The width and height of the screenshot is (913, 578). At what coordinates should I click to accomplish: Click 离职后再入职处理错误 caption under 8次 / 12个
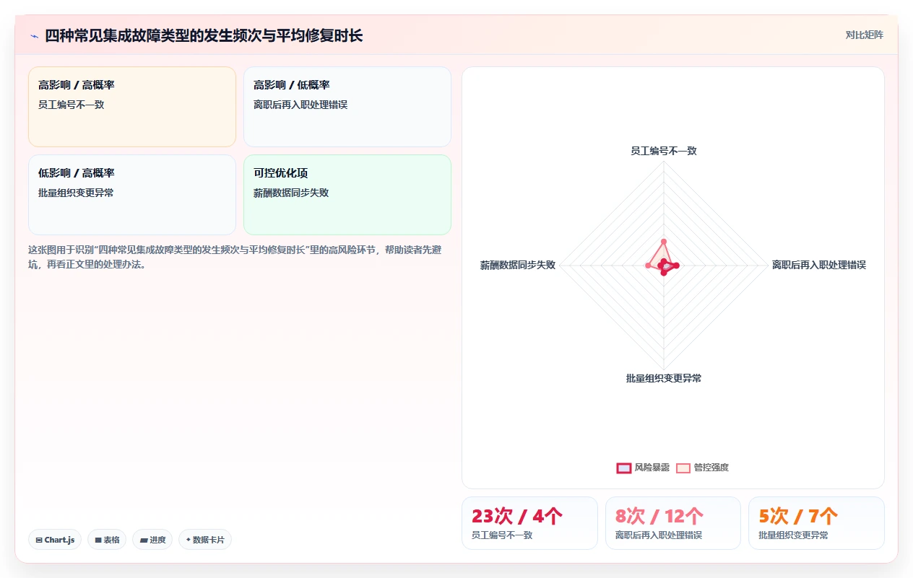coord(659,535)
